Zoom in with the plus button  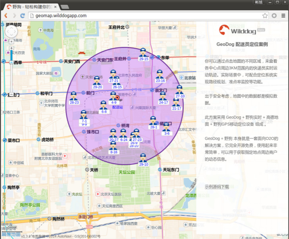coord(12,48)
